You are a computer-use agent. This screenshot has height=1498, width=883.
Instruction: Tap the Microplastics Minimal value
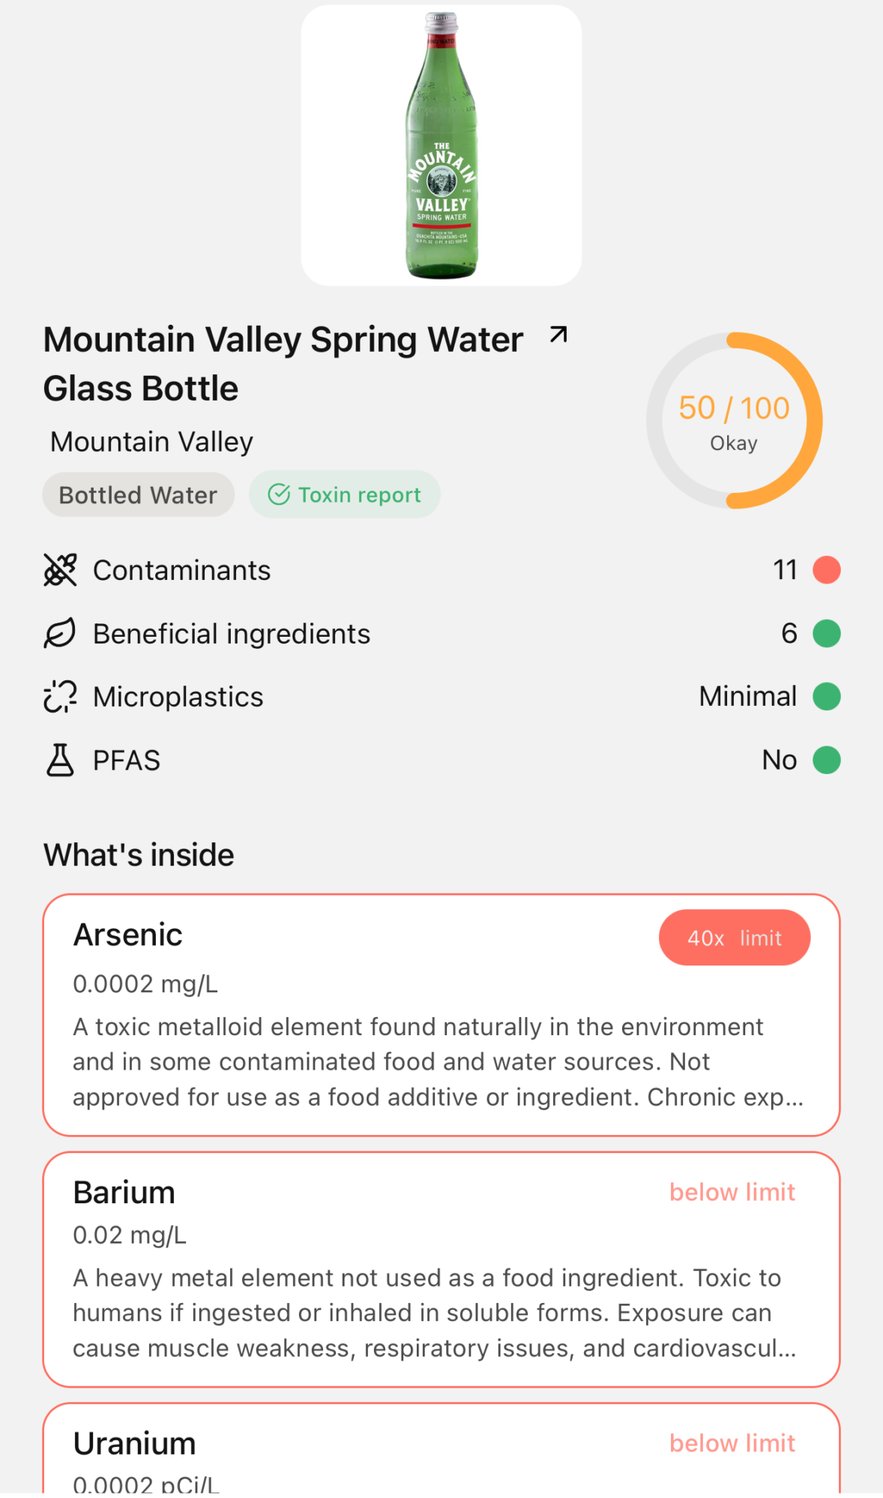coord(747,697)
